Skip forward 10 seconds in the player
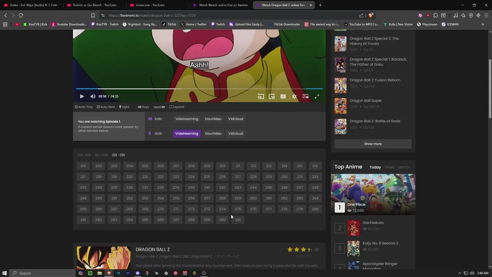This screenshot has width=492, height=277. (x=272, y=96)
